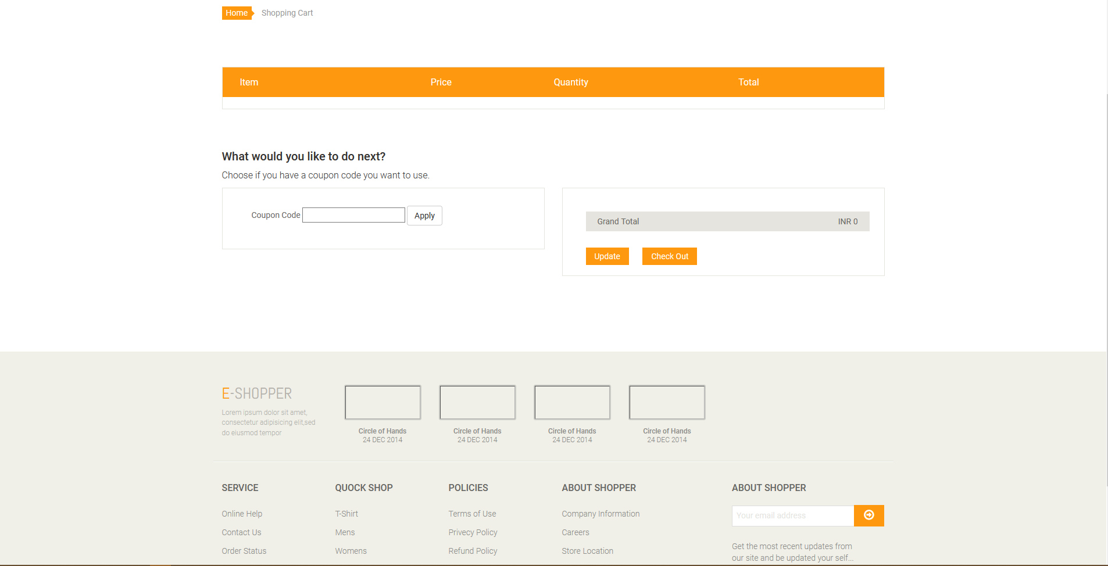Viewport: 1108px width, 566px height.
Task: Open the Mens category
Action: tap(344, 532)
